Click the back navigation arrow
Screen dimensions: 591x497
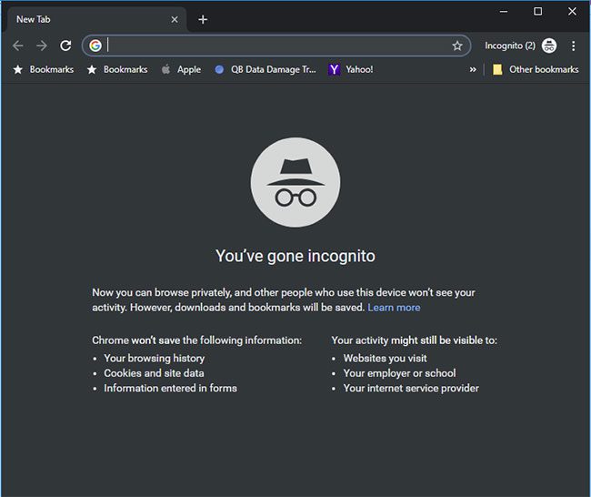click(x=17, y=46)
